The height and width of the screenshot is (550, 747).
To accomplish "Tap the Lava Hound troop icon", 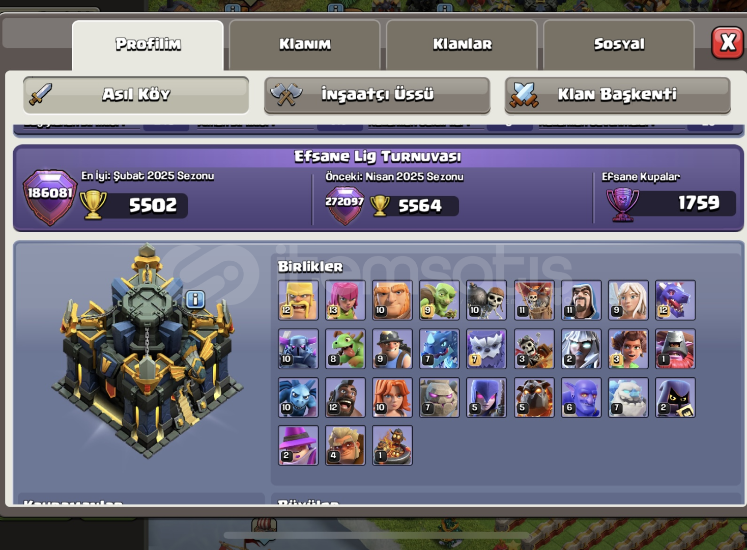I will 534,397.
